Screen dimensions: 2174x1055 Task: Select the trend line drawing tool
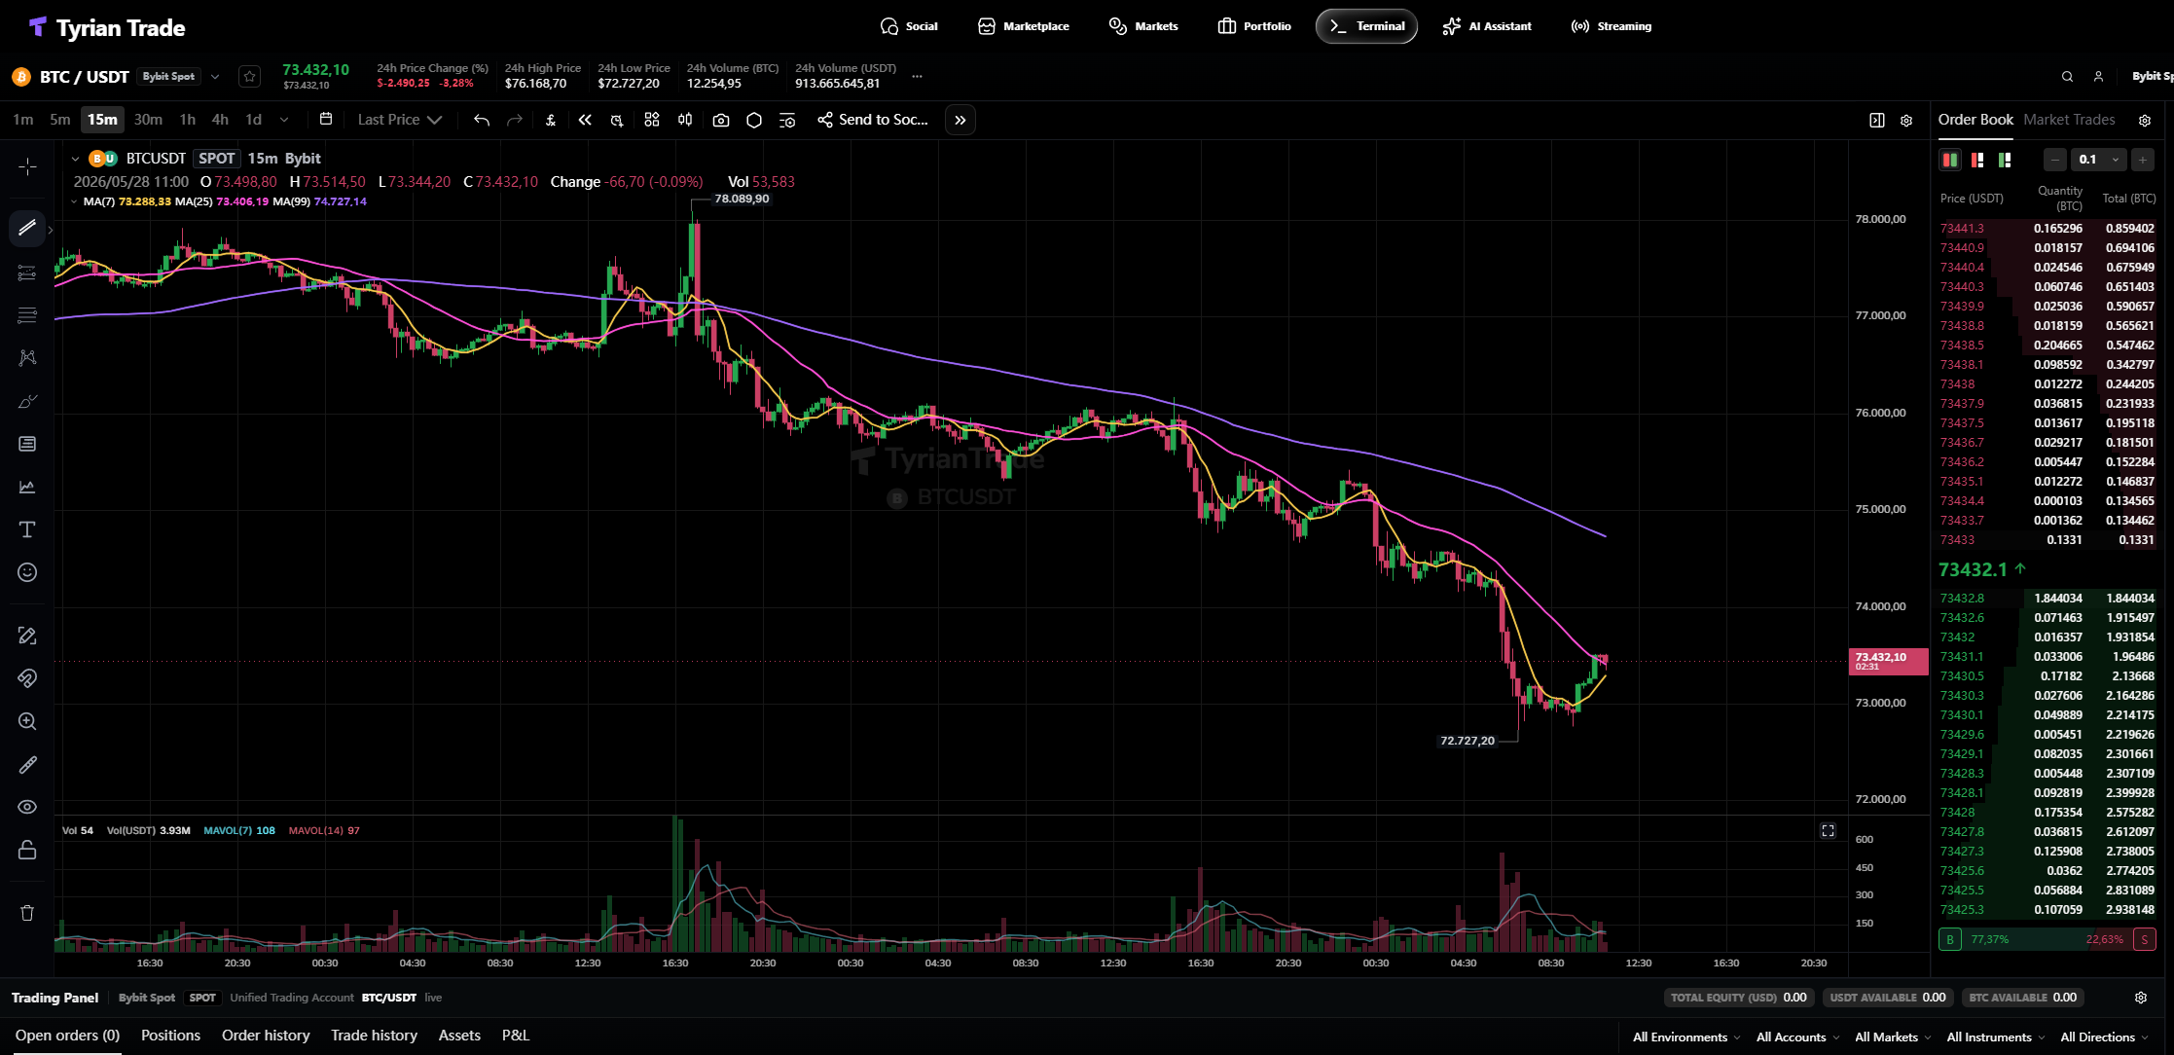coord(27,228)
